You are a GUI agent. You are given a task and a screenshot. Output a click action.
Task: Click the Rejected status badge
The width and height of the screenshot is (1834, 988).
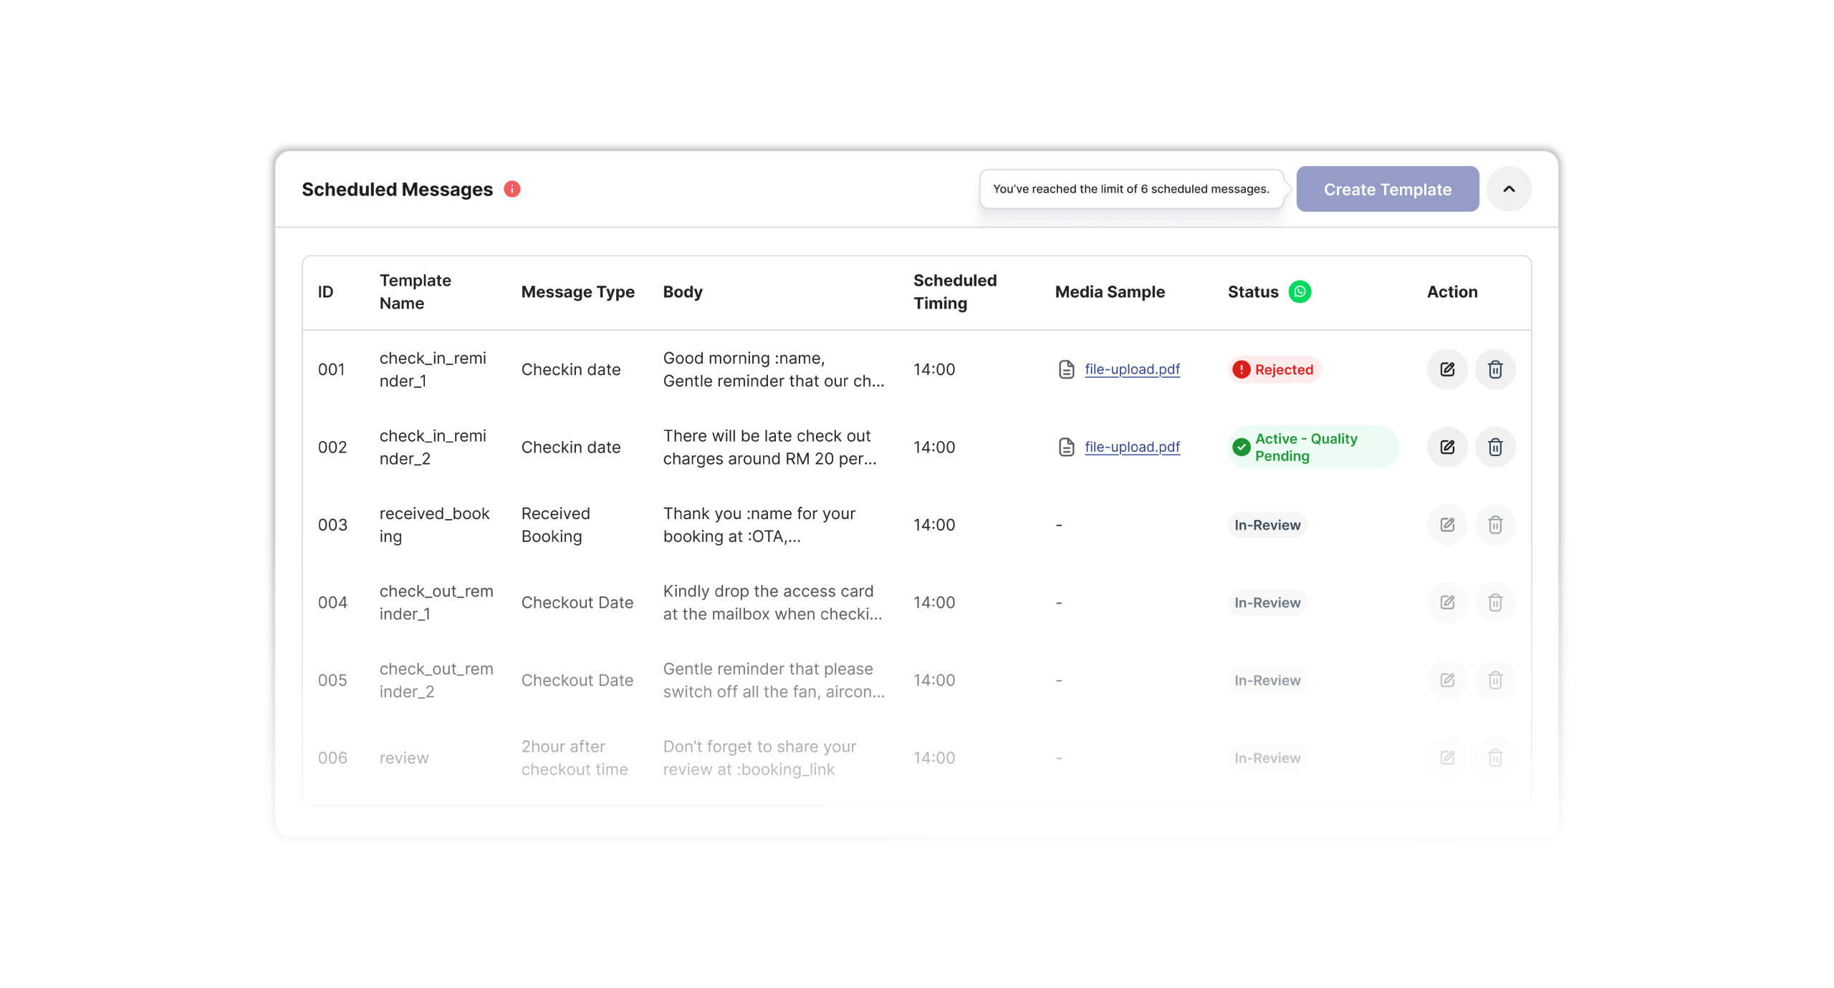1274,369
